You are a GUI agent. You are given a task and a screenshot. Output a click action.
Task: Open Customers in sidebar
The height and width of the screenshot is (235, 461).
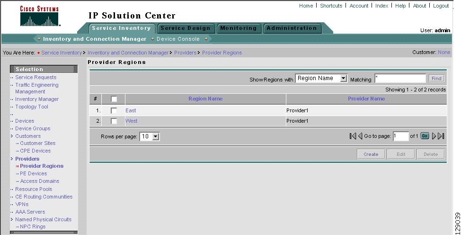click(28, 136)
